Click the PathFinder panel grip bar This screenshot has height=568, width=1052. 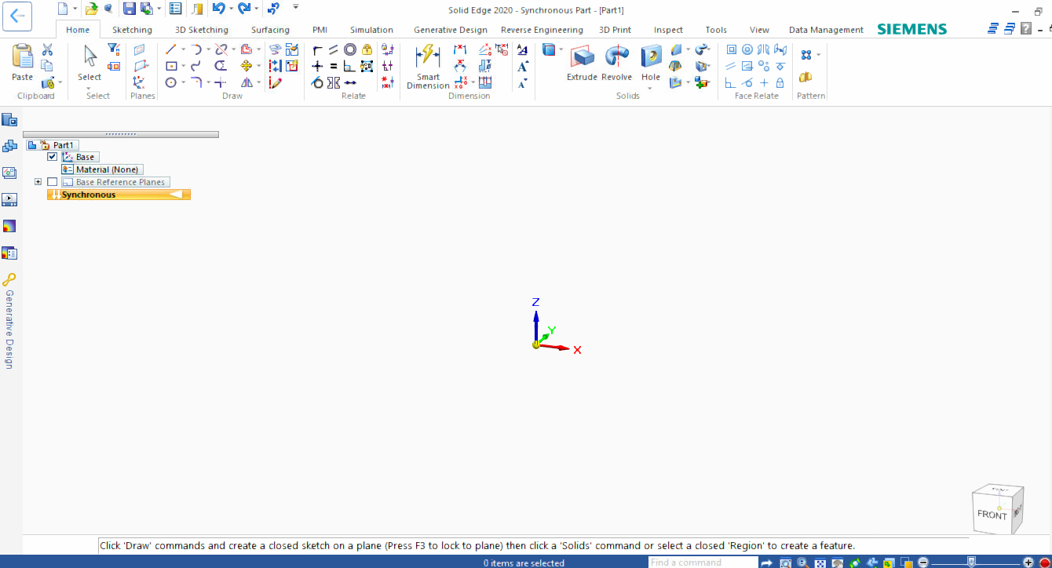click(x=121, y=134)
